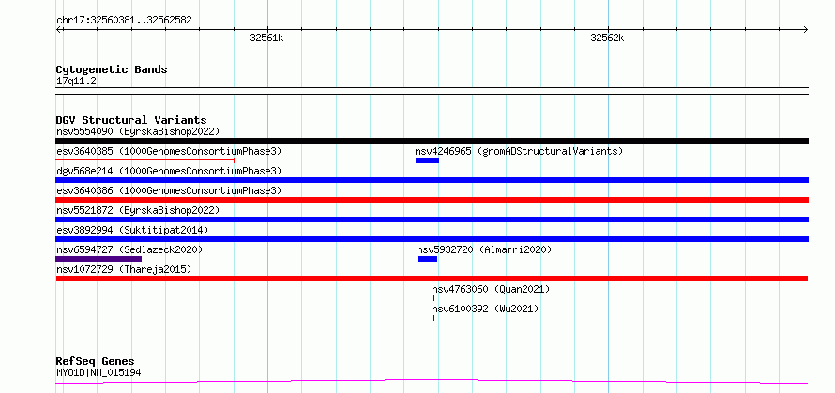Viewport: 835px width, 393px height.
Task: Click the 17q11.2 band label
Action: (76, 82)
